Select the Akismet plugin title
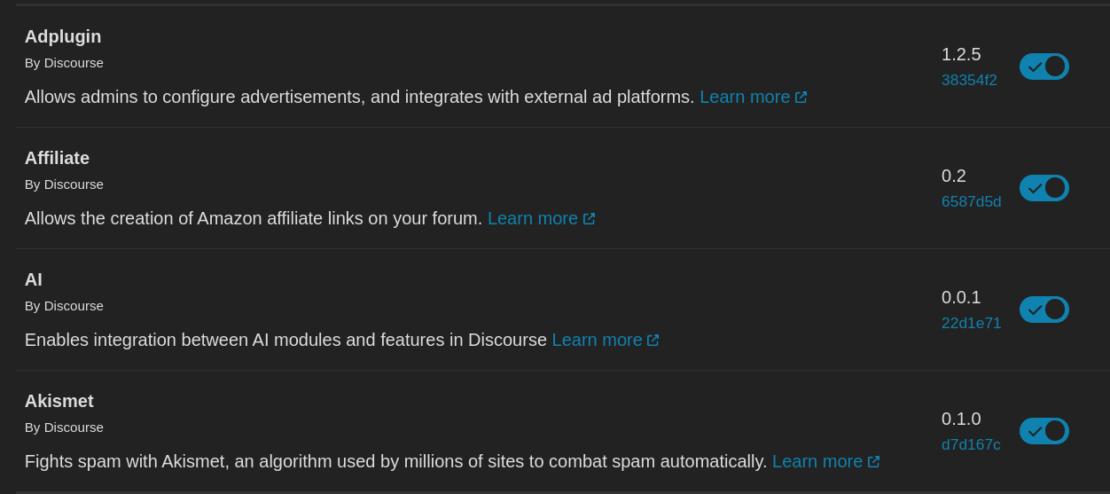1110x494 pixels. (59, 402)
